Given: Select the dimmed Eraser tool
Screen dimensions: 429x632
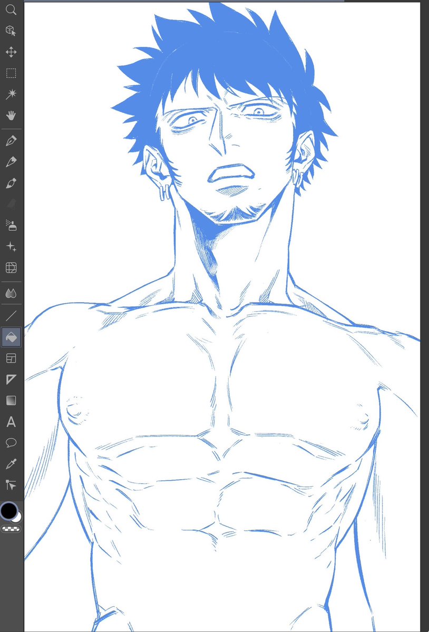Looking at the screenshot, I should [11, 204].
